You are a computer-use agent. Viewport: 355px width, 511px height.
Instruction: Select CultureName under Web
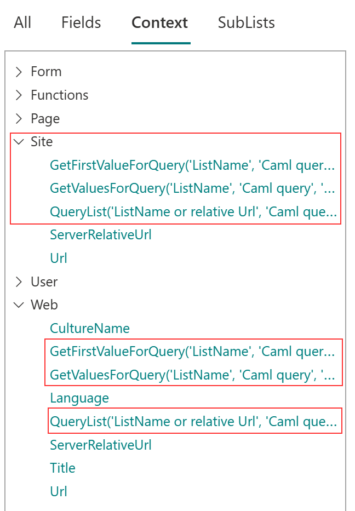[x=90, y=329]
